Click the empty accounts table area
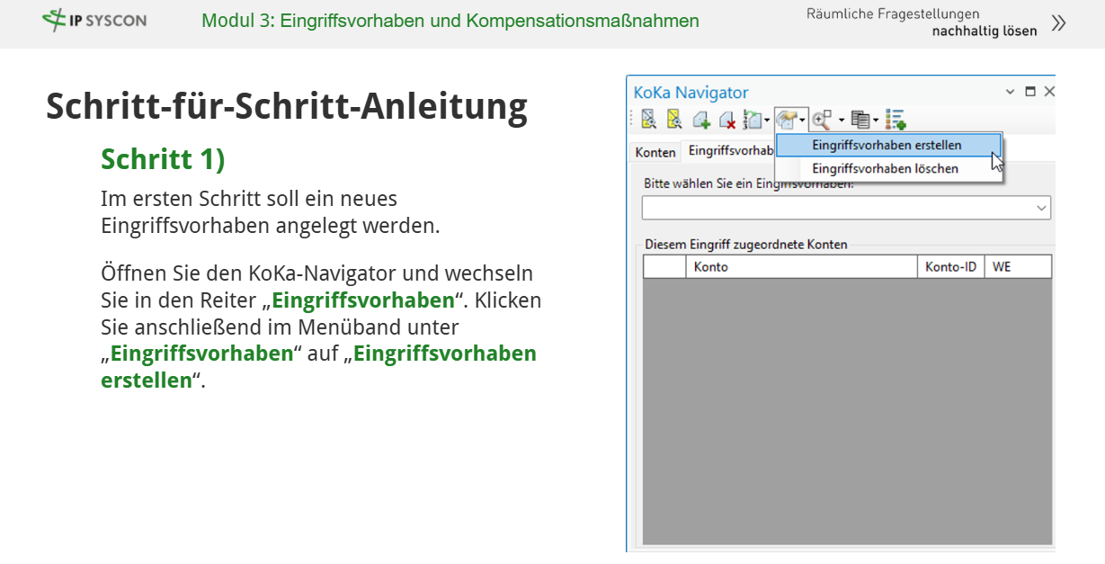This screenshot has height=564, width=1105. click(847, 411)
